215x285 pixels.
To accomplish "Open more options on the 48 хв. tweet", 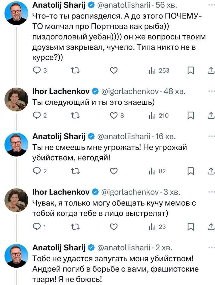I will 212,91.
